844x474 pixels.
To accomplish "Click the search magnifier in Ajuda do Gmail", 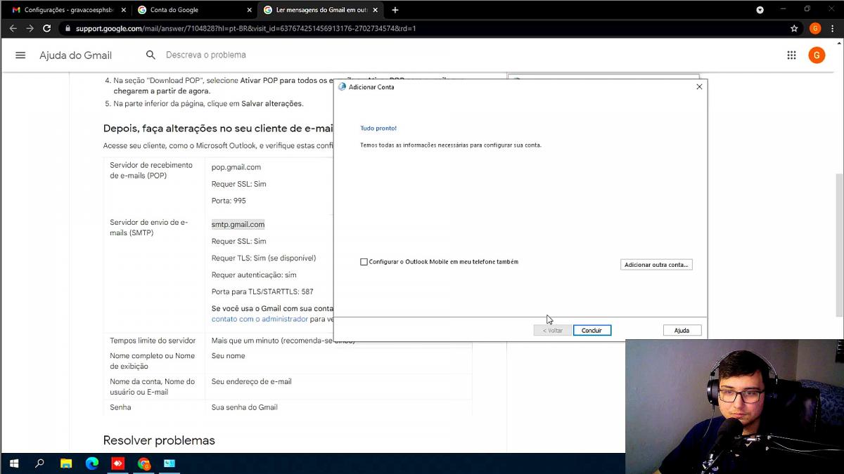I will click(x=151, y=55).
